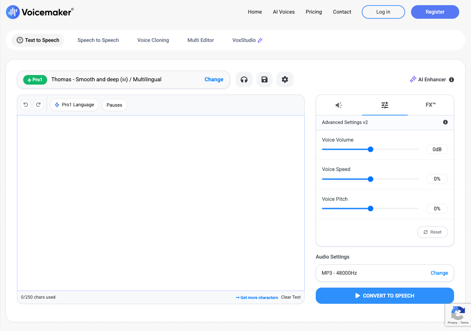The height and width of the screenshot is (331, 471).
Task: Click the AI Enhancer info icon
Action: pyautogui.click(x=451, y=80)
